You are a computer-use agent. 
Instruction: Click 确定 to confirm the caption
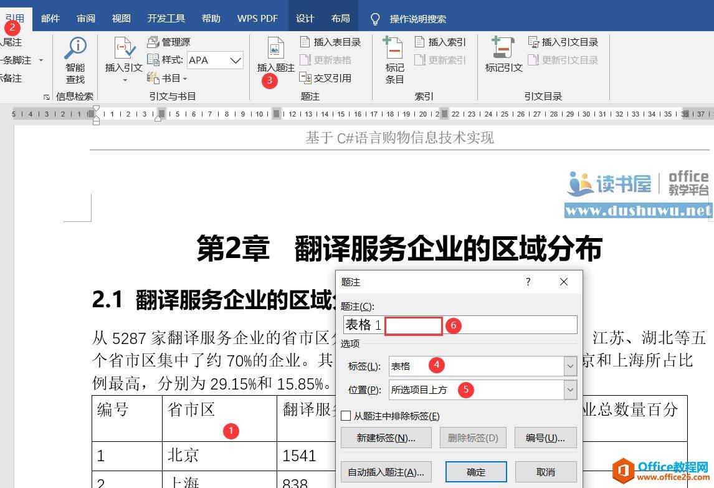pos(475,472)
